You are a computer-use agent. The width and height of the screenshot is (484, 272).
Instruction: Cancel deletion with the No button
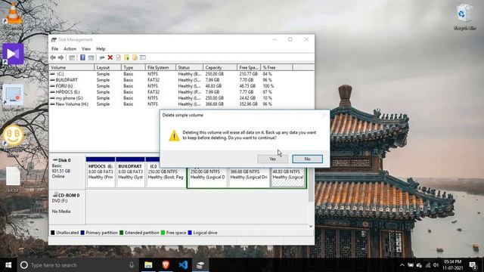pyautogui.click(x=307, y=159)
